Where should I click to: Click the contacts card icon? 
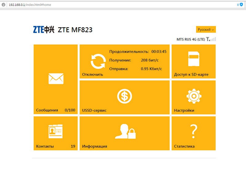click(55, 131)
